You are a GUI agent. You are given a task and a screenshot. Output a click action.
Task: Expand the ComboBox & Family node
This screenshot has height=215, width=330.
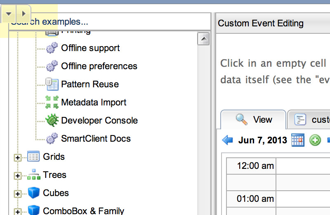point(17,211)
